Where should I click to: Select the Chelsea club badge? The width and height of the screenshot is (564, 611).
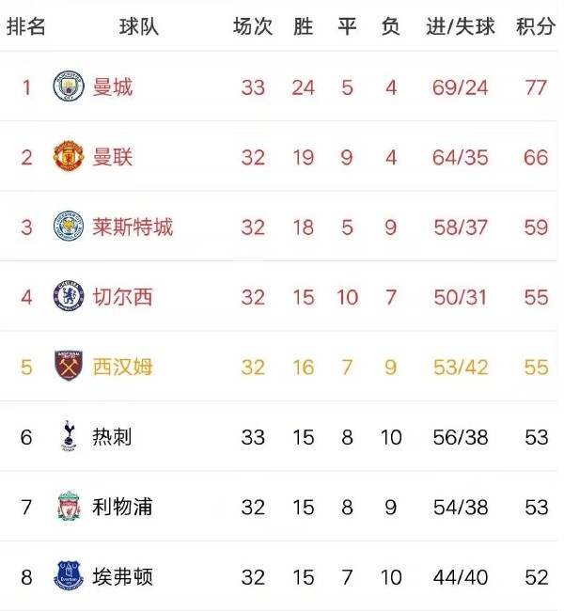click(69, 296)
